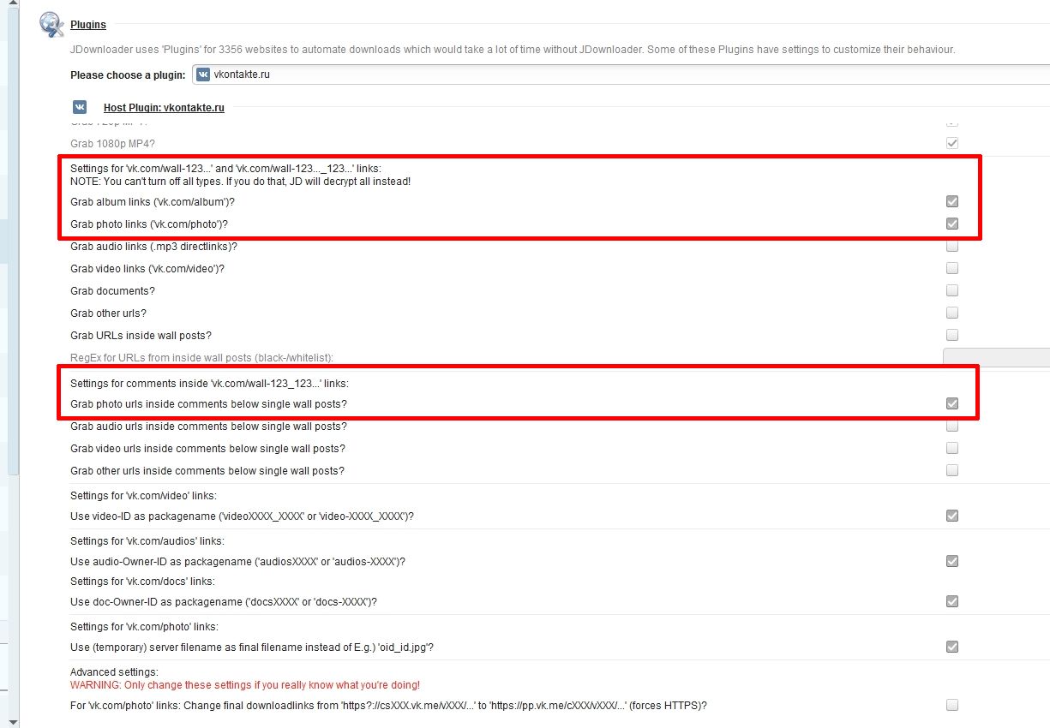Viewport: 1050px width, 728px height.
Task: Toggle Use audio-Owner-ID as packagename checkbox
Action: pyautogui.click(x=951, y=561)
